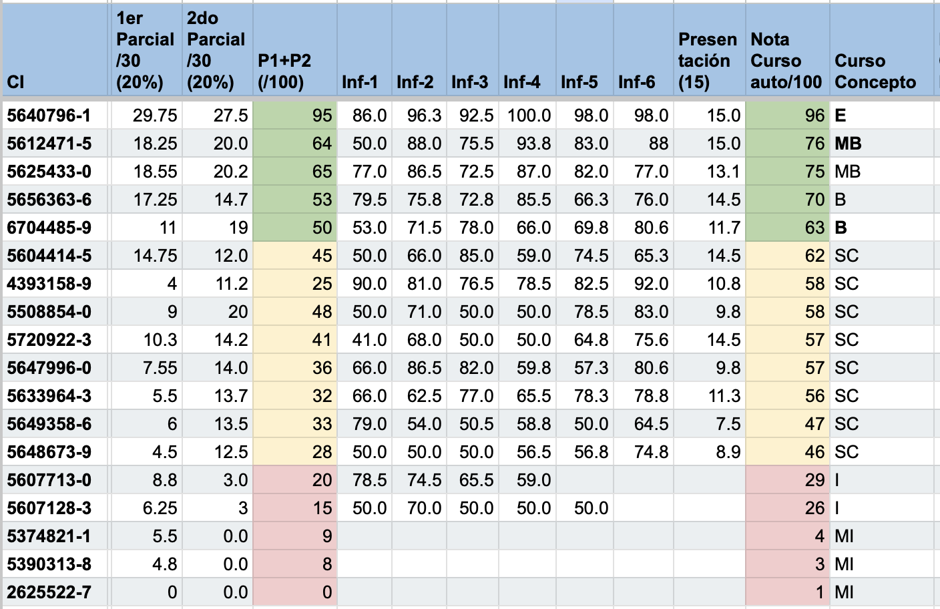Click the yellow P1+P2 cell showing 45

294,256
